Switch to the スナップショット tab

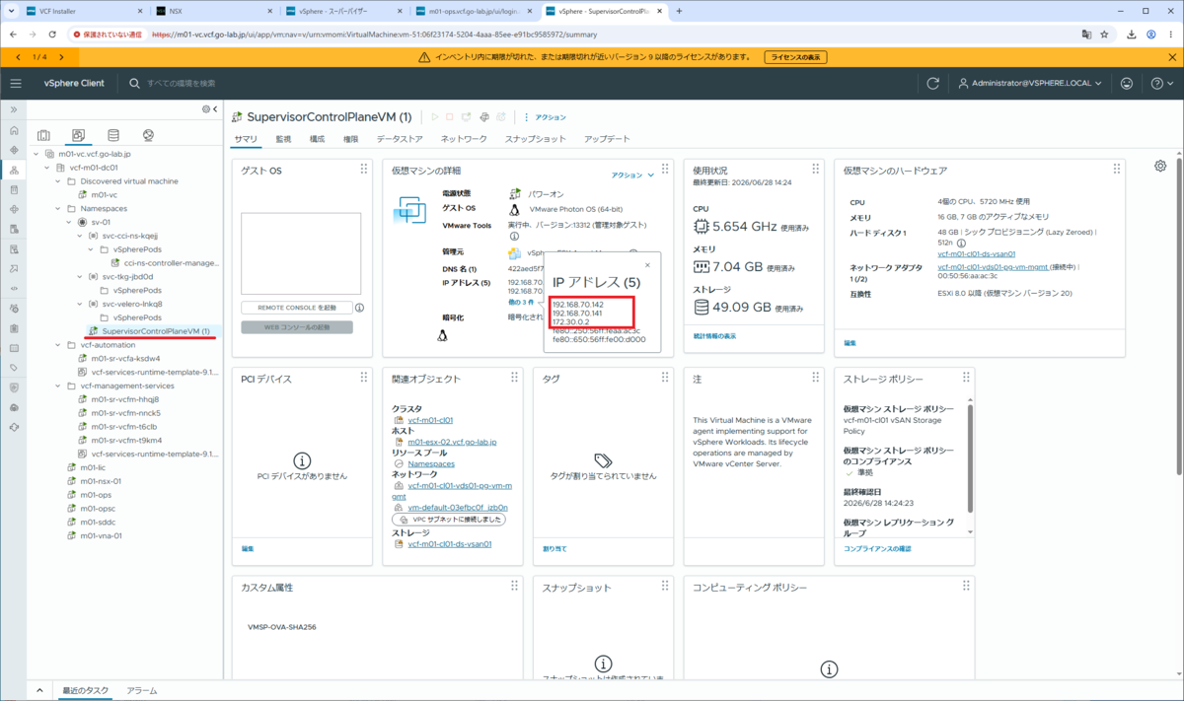point(536,139)
